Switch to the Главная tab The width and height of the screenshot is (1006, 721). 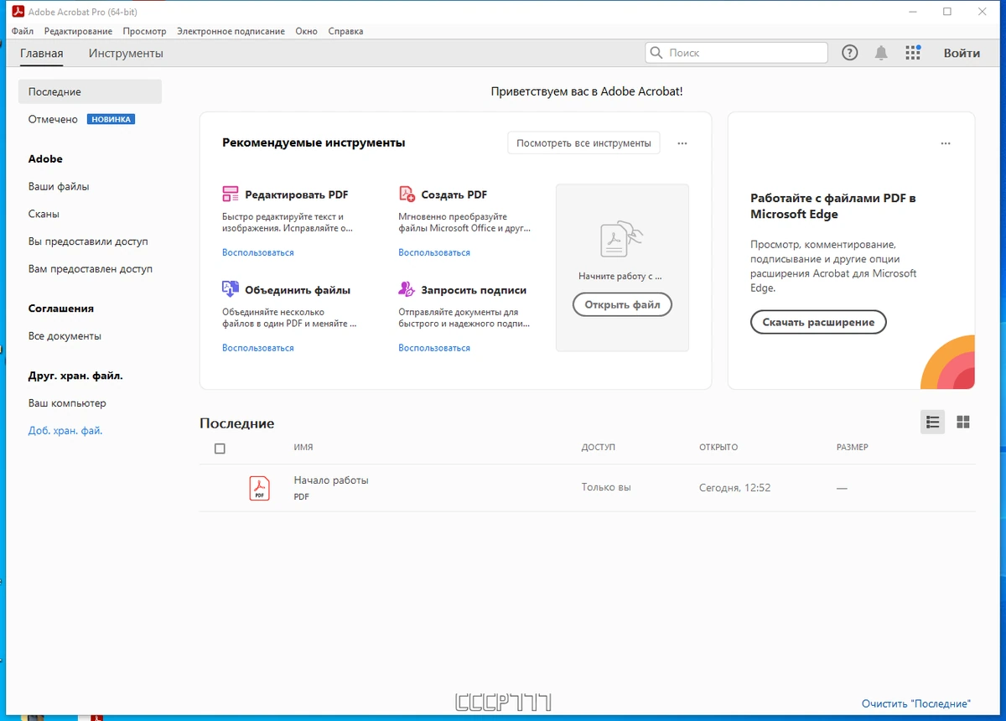(x=42, y=53)
